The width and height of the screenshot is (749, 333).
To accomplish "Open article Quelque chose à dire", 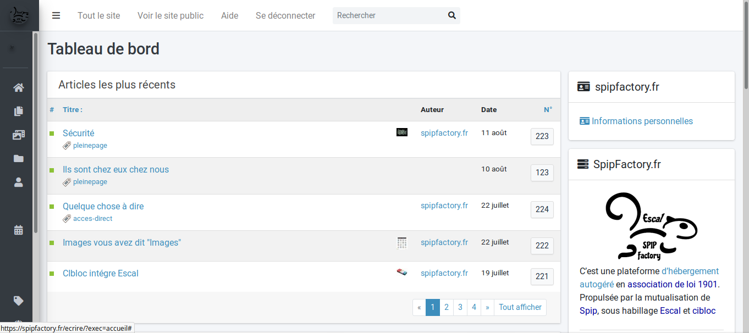I will [103, 206].
